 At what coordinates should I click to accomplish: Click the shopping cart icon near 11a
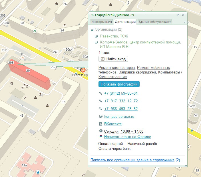pyautogui.click(x=38, y=172)
